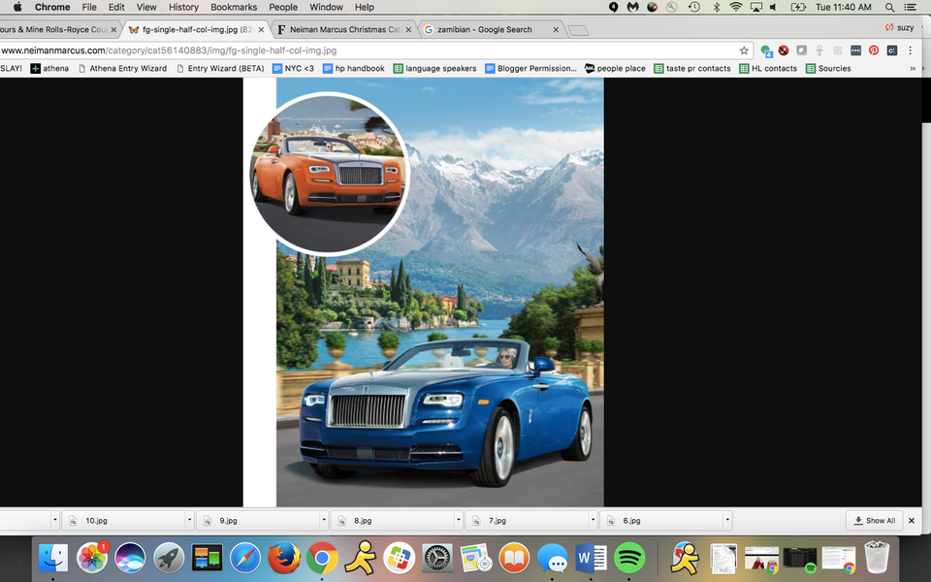The height and width of the screenshot is (582, 931).
Task: Open the 8.jpg downloaded file
Action: click(393, 520)
